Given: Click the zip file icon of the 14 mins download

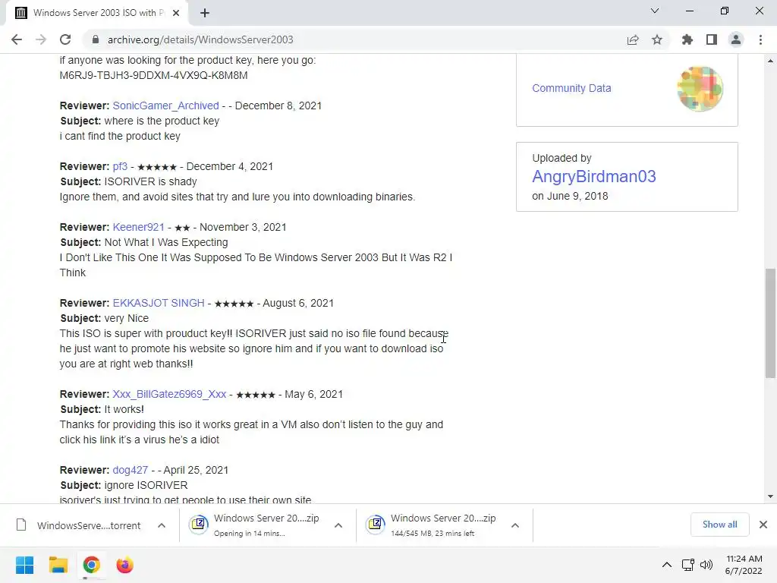Looking at the screenshot, I should click(200, 524).
